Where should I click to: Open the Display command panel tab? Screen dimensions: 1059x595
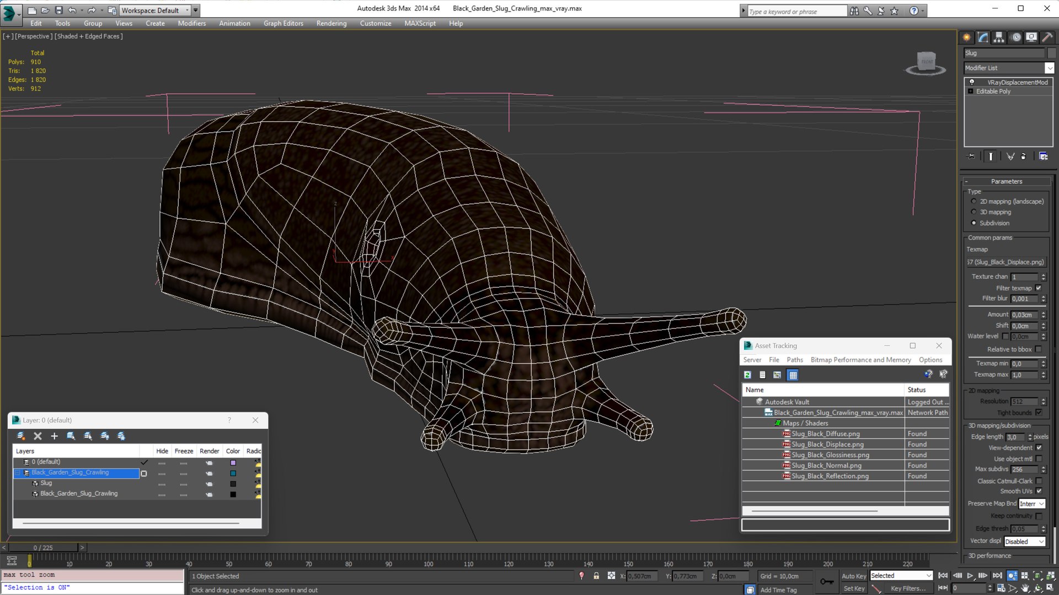[1031, 37]
